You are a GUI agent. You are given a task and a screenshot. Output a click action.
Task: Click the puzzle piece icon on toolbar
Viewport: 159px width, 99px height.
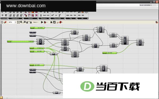(x=54, y=22)
